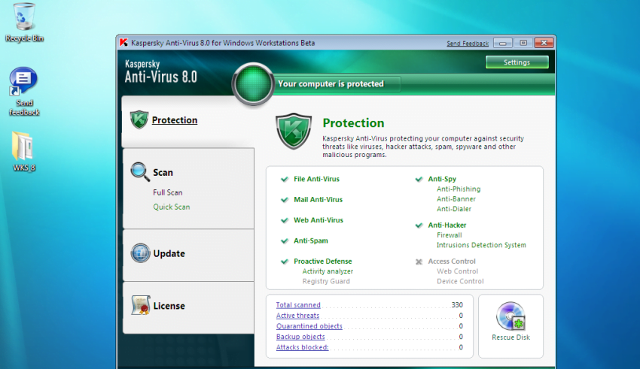Open Anti-Spam component
The width and height of the screenshot is (640, 369).
pyautogui.click(x=311, y=240)
